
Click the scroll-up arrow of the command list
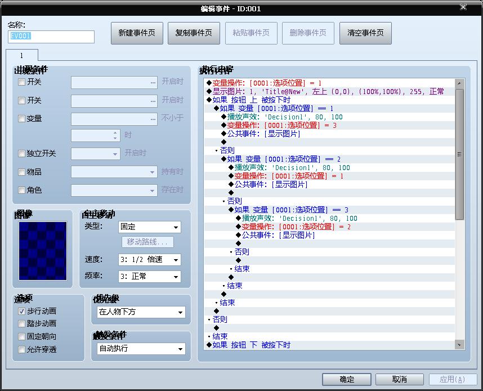(x=459, y=83)
